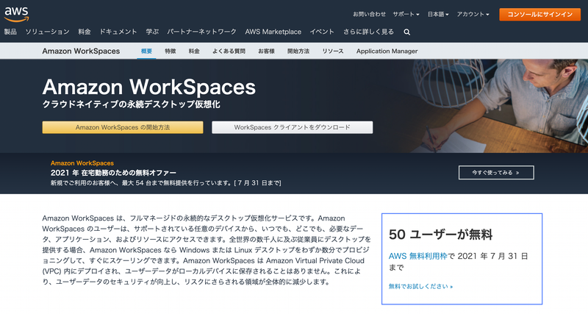The image size is (588, 314).
Task: Open the search magnifier icon
Action: (407, 32)
